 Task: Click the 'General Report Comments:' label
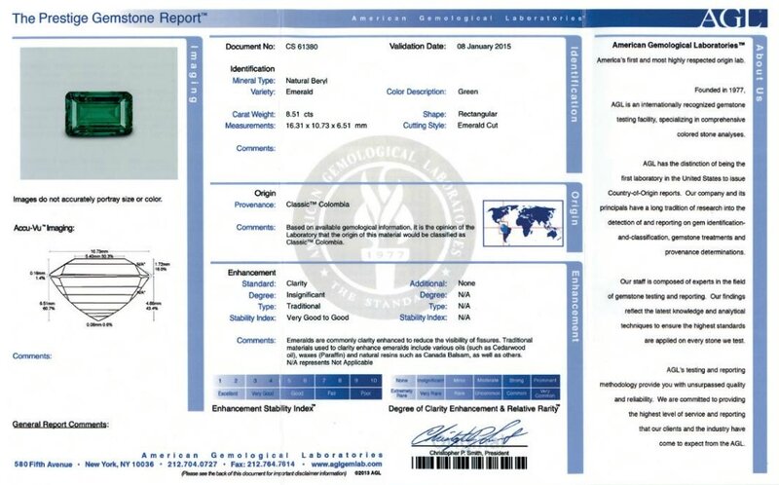(x=60, y=425)
